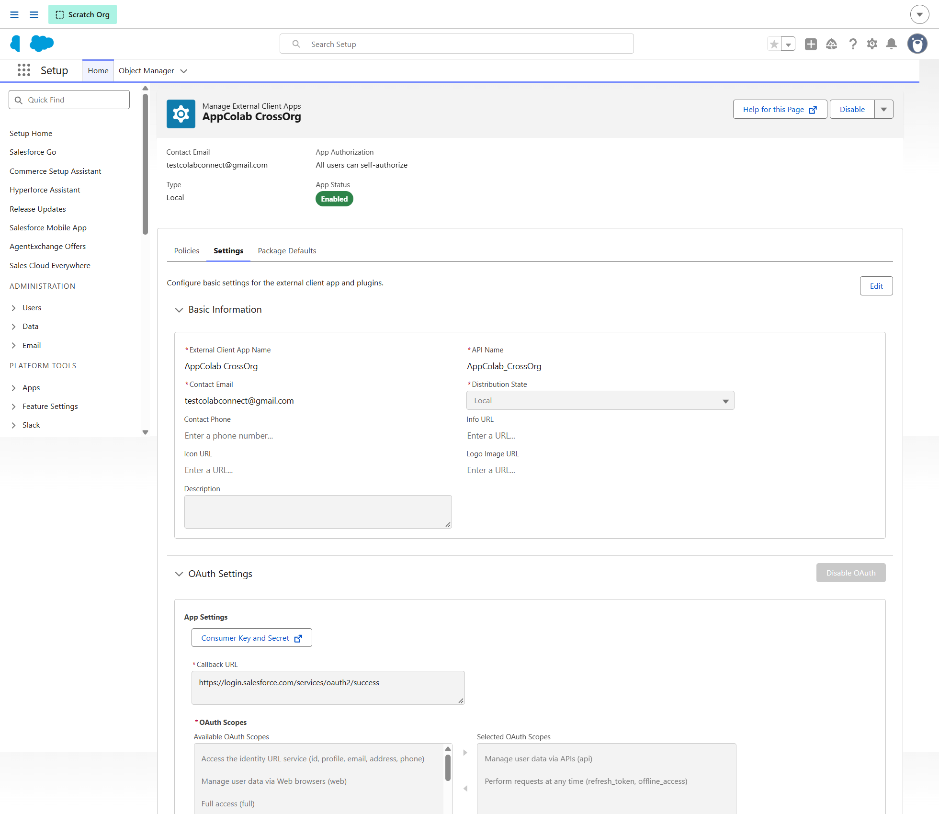Open the global actions plus icon

tap(811, 44)
